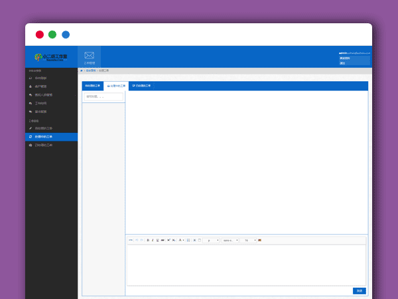Open the font family dropdown
The image size is (398, 299).
[x=230, y=240]
